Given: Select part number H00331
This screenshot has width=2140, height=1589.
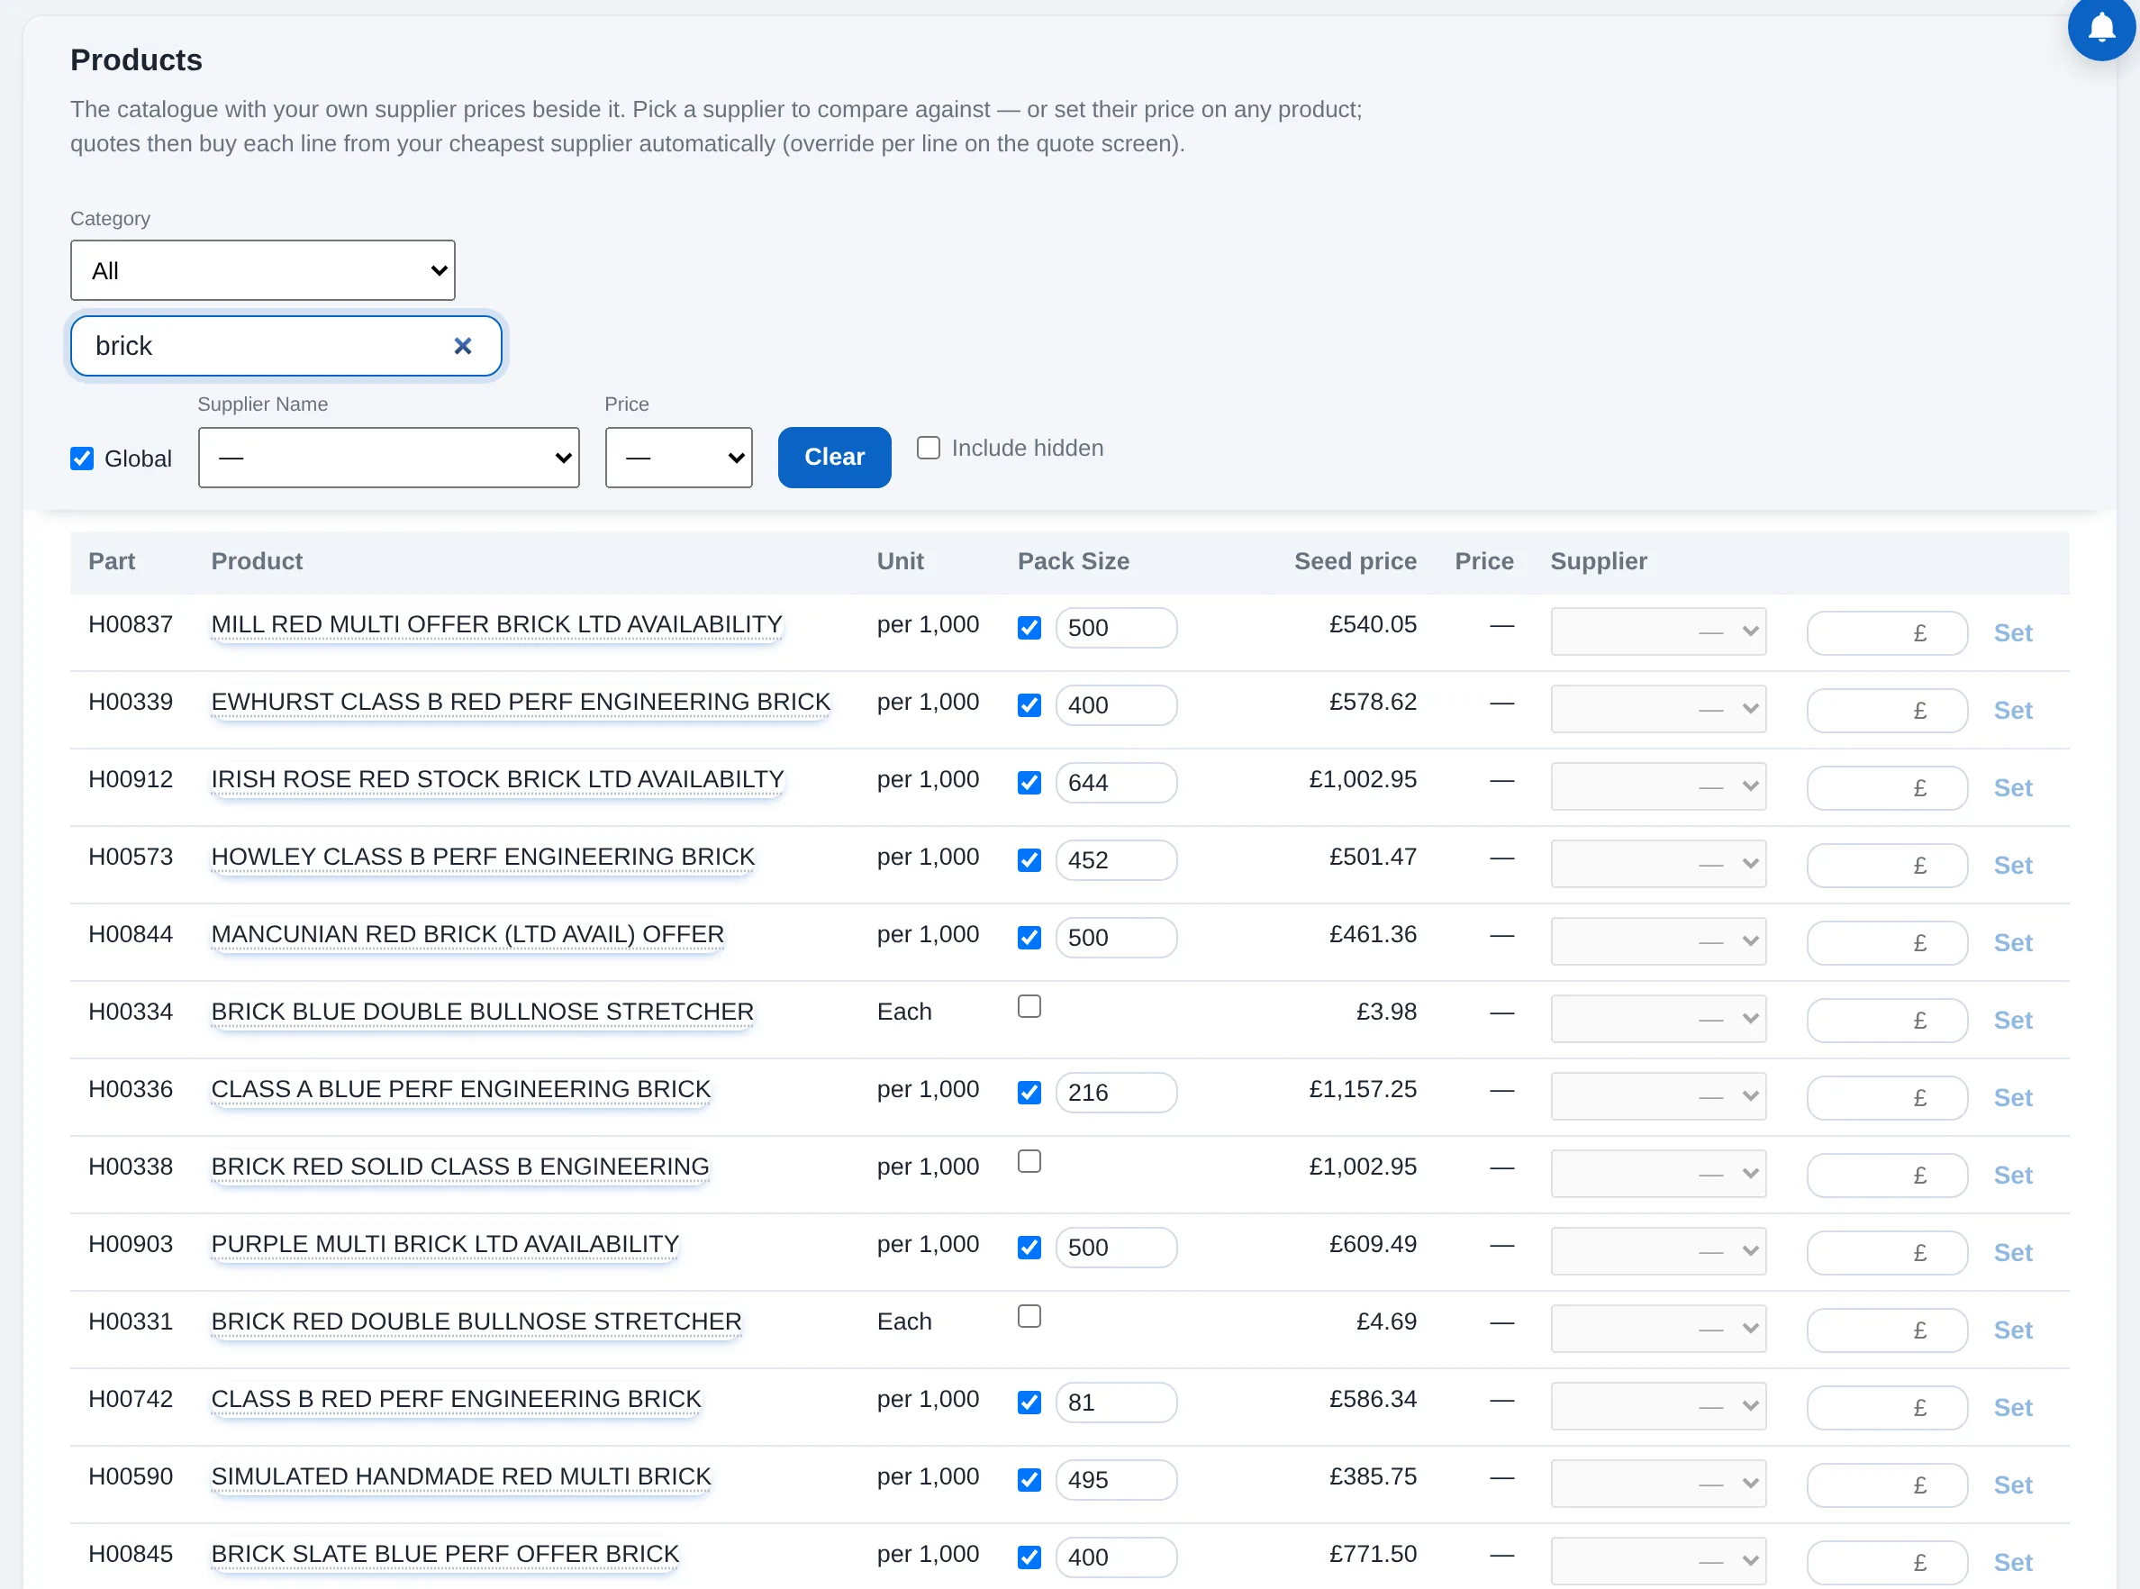Looking at the screenshot, I should [131, 1321].
